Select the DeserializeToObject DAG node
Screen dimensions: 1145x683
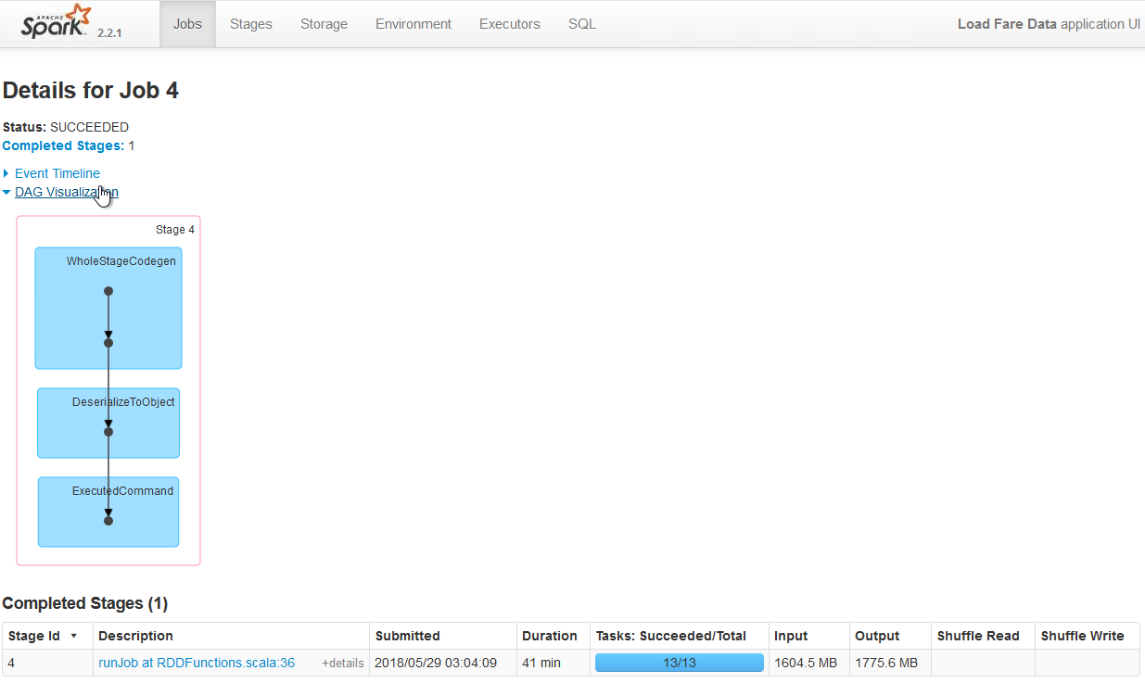(108, 423)
